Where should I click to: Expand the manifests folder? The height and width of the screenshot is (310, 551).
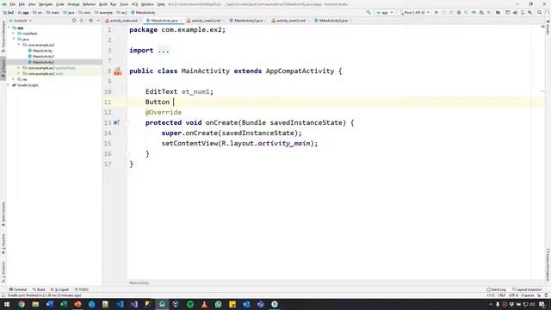point(14,34)
